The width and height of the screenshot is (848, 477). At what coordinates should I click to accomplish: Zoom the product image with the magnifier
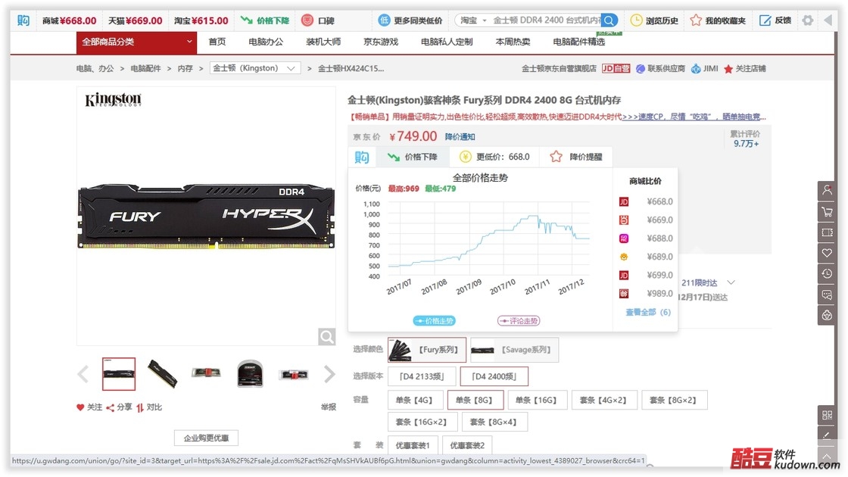click(x=326, y=337)
